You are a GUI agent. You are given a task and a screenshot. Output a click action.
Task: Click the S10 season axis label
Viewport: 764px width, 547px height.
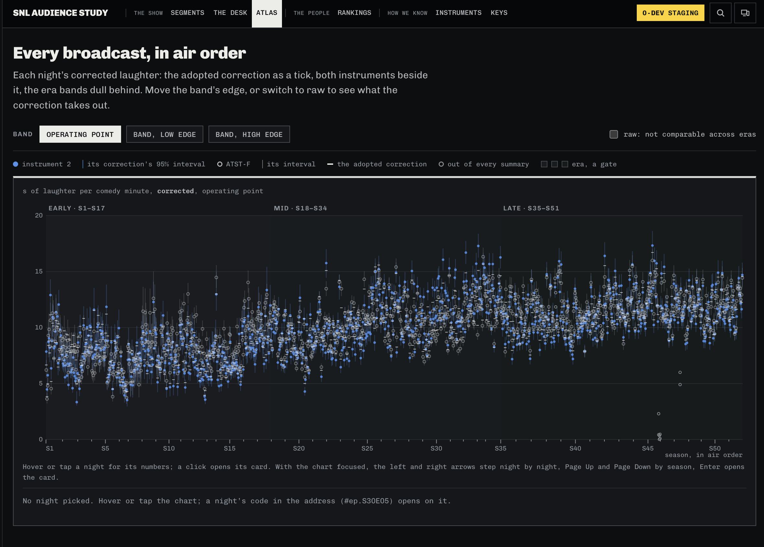click(x=169, y=448)
